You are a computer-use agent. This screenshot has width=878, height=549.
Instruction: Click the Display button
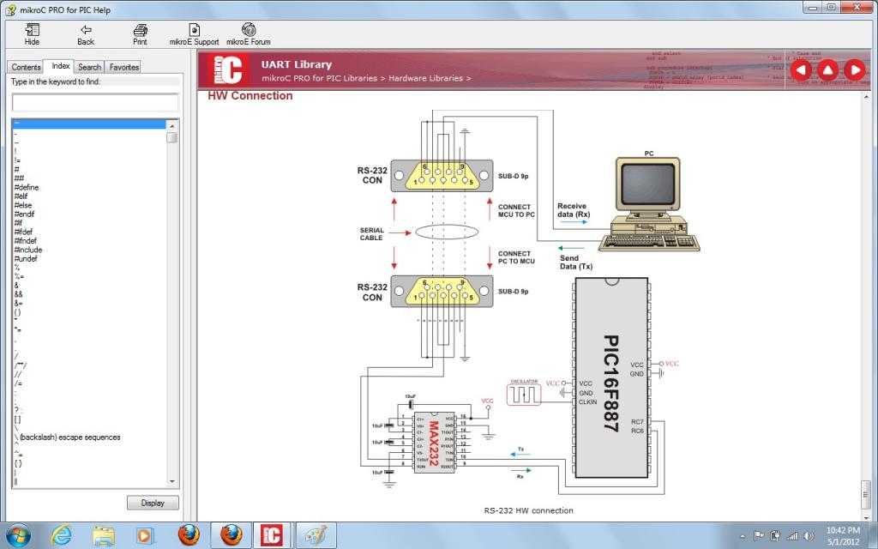click(153, 503)
